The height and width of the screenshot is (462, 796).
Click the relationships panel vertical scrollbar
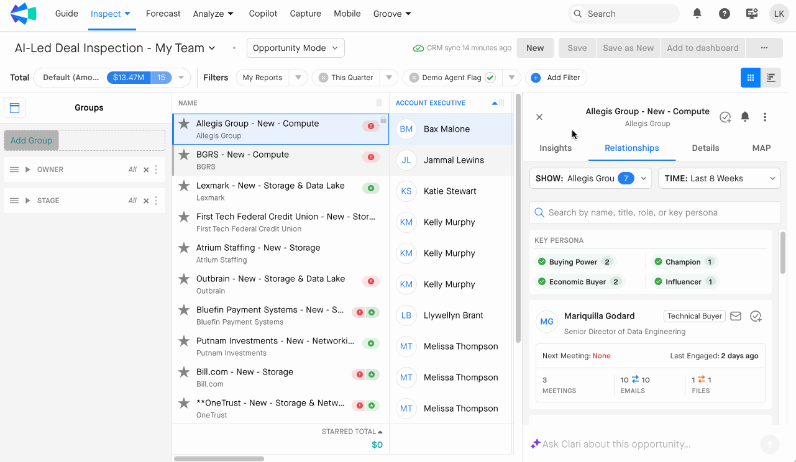click(x=783, y=253)
